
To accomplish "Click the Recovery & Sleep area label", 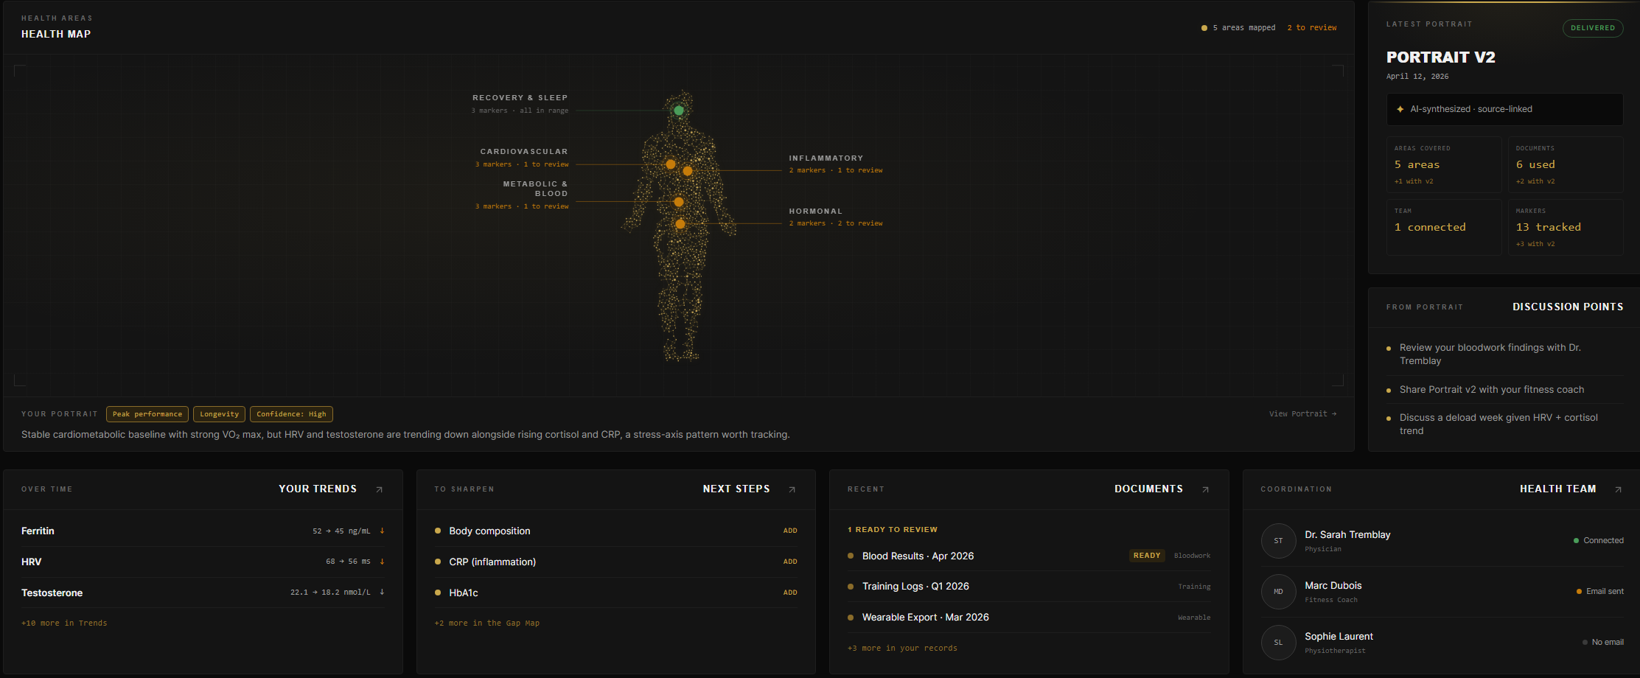I will tap(520, 98).
